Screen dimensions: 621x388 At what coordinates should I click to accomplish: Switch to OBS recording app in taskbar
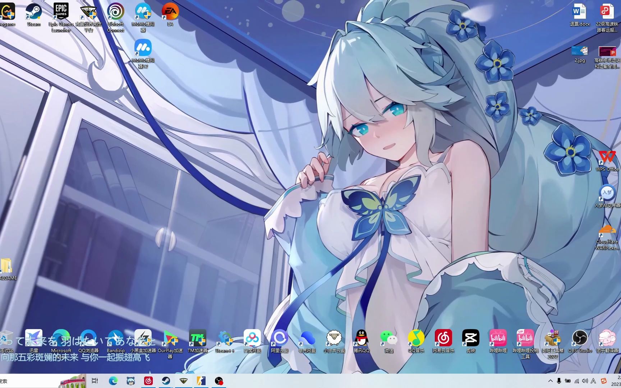tap(219, 381)
